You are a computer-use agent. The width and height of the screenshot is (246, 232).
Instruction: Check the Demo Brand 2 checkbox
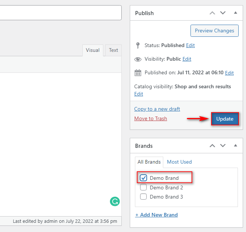(x=143, y=187)
